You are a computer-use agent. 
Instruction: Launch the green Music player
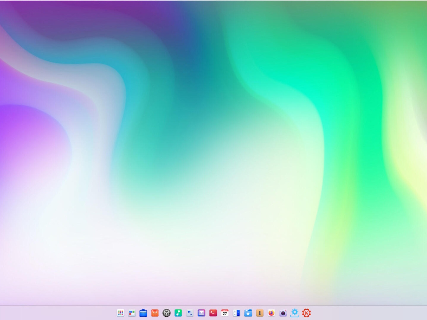click(x=178, y=313)
